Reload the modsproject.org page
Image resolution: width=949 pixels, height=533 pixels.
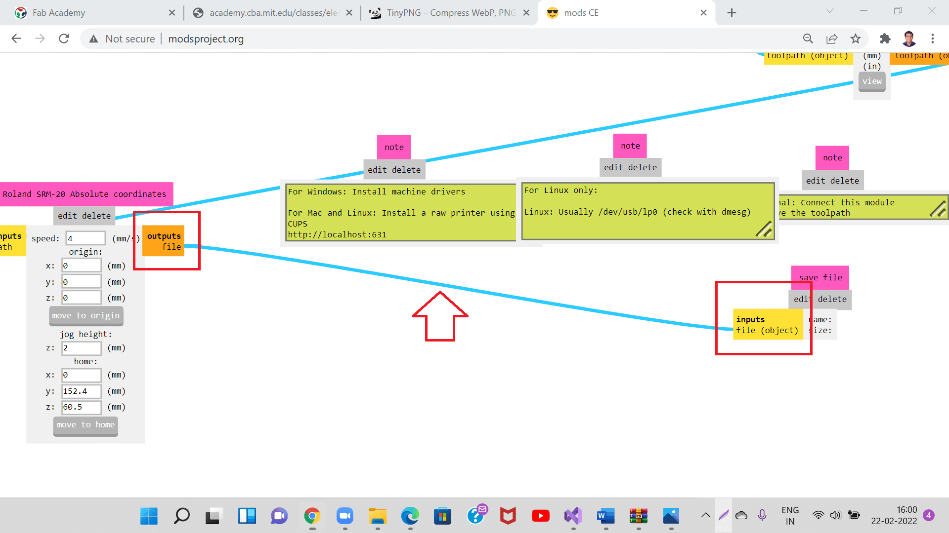[x=64, y=38]
